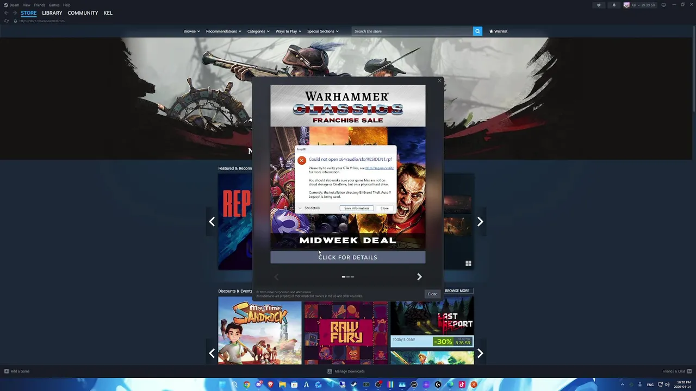Image resolution: width=696 pixels, height=391 pixels.
Task: Open Steam notifications bell
Action: click(614, 5)
